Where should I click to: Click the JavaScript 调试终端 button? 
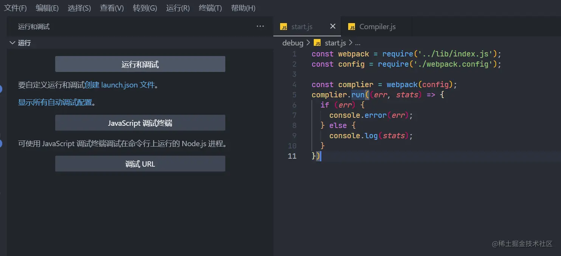coord(140,123)
